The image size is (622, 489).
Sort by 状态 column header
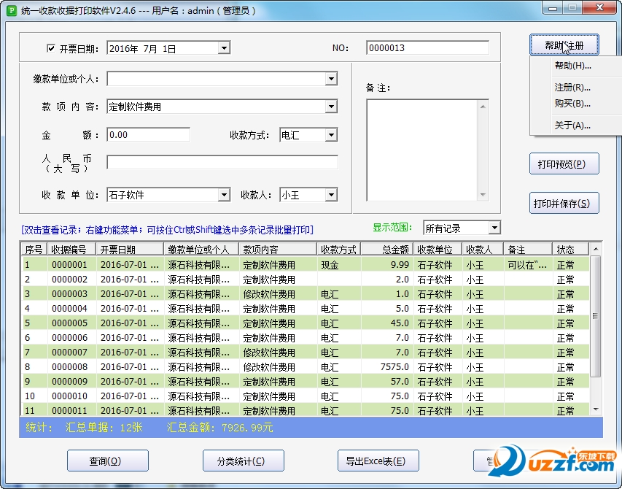[x=570, y=250]
